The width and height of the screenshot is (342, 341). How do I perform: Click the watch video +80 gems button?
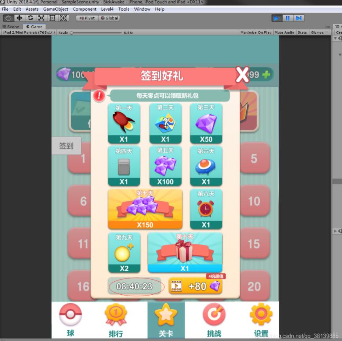point(195,286)
